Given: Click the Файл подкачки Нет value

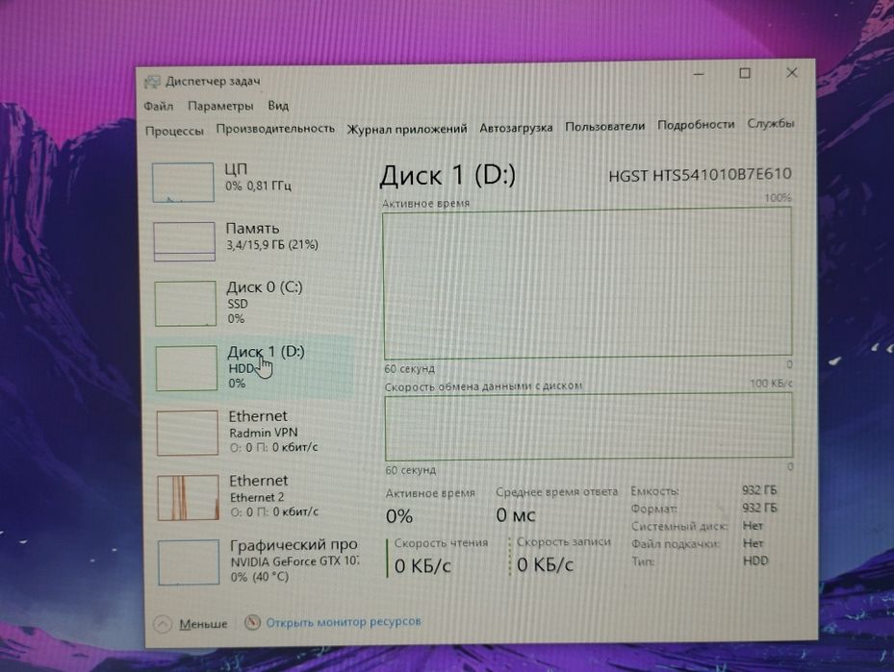Looking at the screenshot, I should pyautogui.click(x=753, y=543).
